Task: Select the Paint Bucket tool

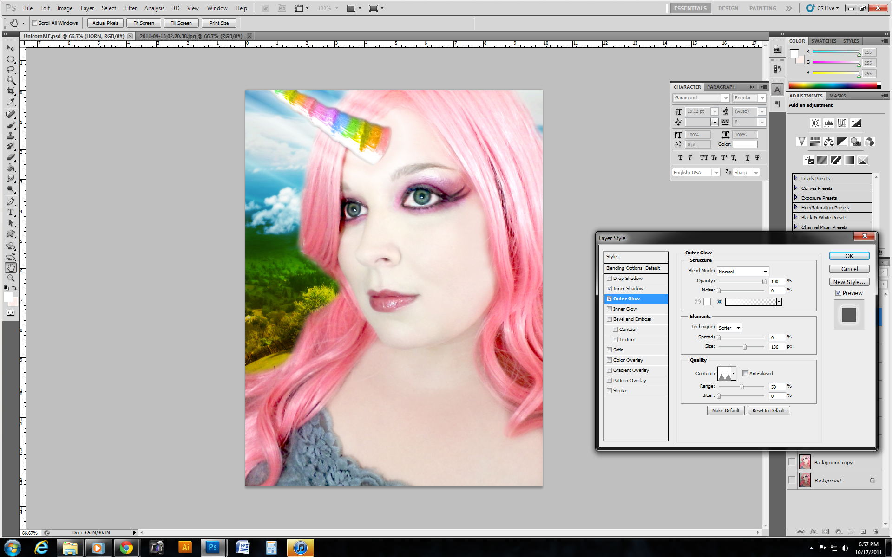Action: [11, 168]
